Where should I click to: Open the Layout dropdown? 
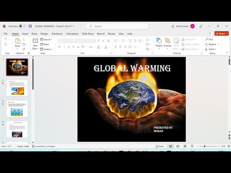(46, 39)
